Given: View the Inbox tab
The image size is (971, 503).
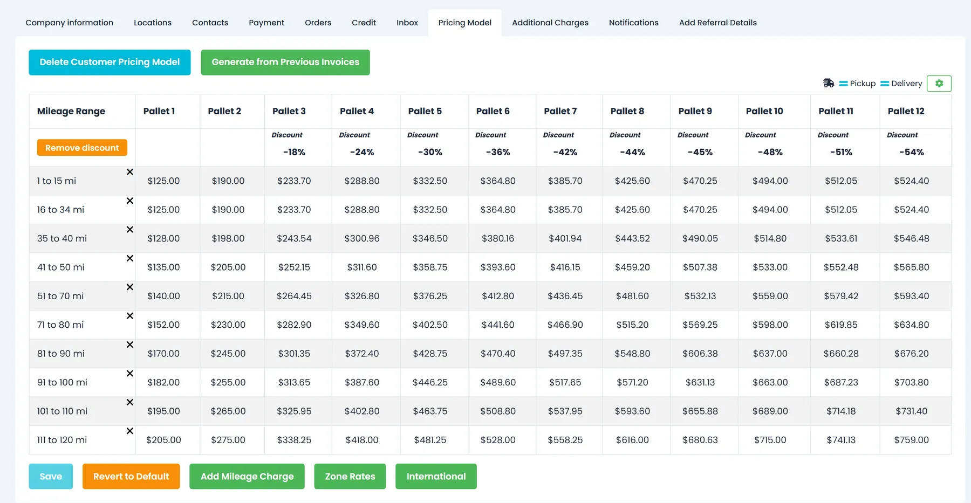Looking at the screenshot, I should 407,23.
